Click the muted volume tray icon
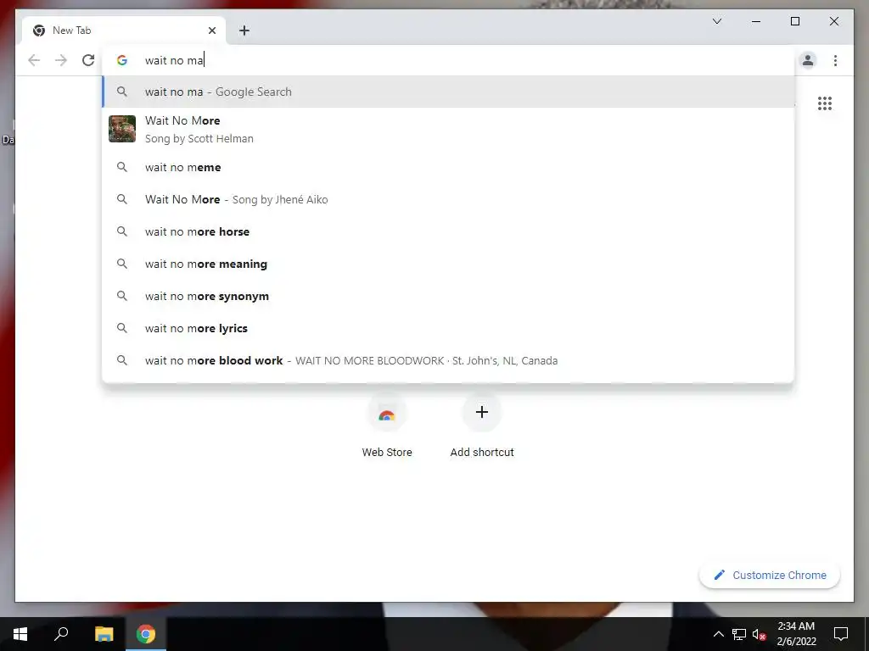Screen dimensions: 869x651 [759, 634]
